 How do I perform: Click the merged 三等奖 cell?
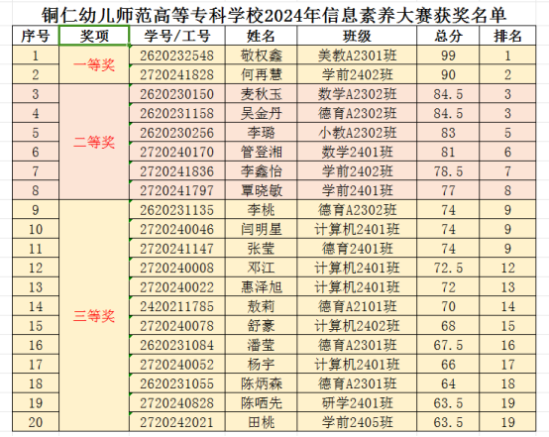tap(94, 316)
